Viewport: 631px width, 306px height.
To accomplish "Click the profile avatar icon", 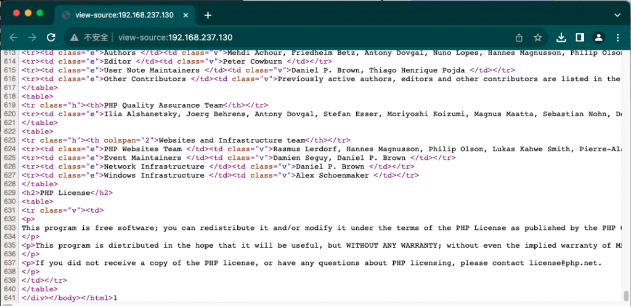I will (598, 37).
